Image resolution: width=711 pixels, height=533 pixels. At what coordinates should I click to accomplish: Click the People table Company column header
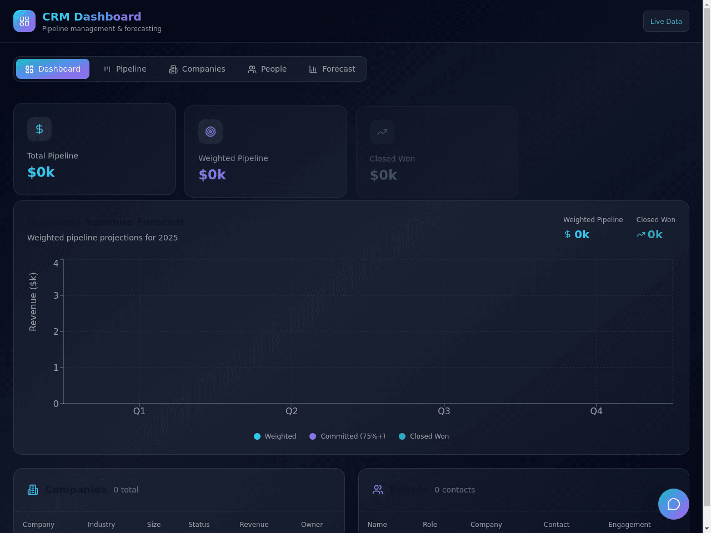coord(486,525)
